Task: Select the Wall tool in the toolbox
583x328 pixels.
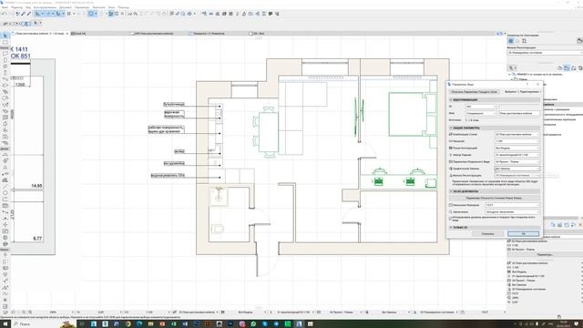Action: point(5,53)
